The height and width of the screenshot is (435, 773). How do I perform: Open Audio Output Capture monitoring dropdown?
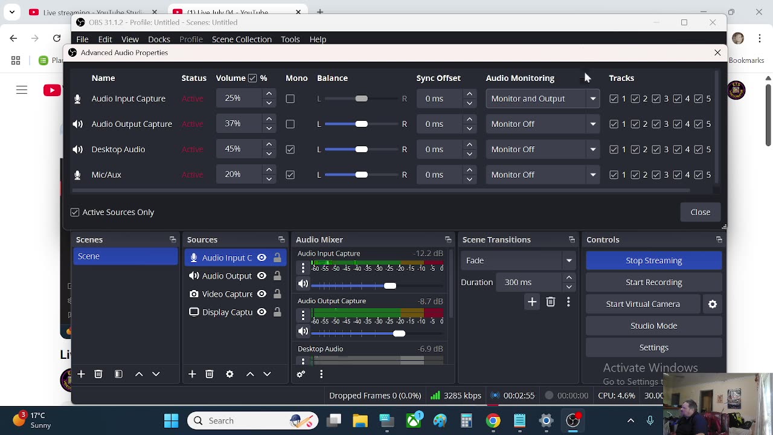543,124
